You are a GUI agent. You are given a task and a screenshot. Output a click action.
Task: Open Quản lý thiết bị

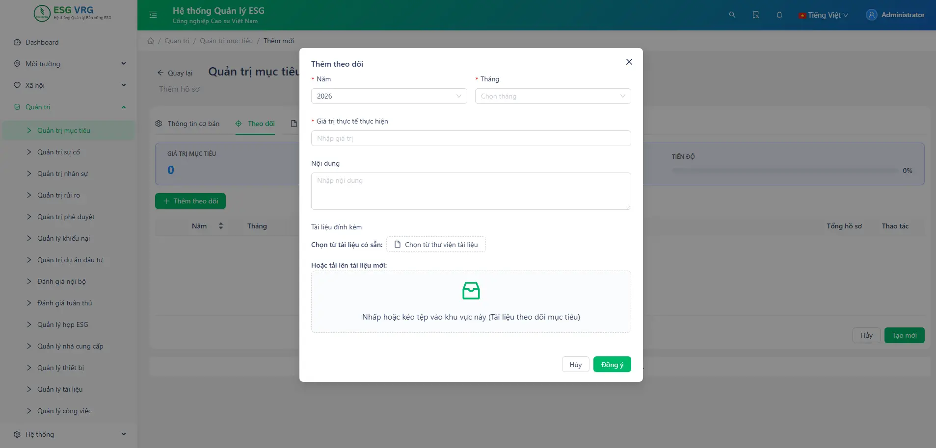69,368
